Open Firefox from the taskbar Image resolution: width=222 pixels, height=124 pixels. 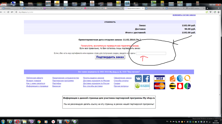coord(67,121)
